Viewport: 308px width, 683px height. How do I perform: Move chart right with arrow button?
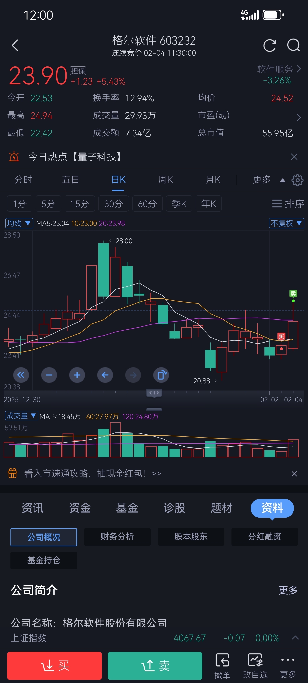pos(133,375)
